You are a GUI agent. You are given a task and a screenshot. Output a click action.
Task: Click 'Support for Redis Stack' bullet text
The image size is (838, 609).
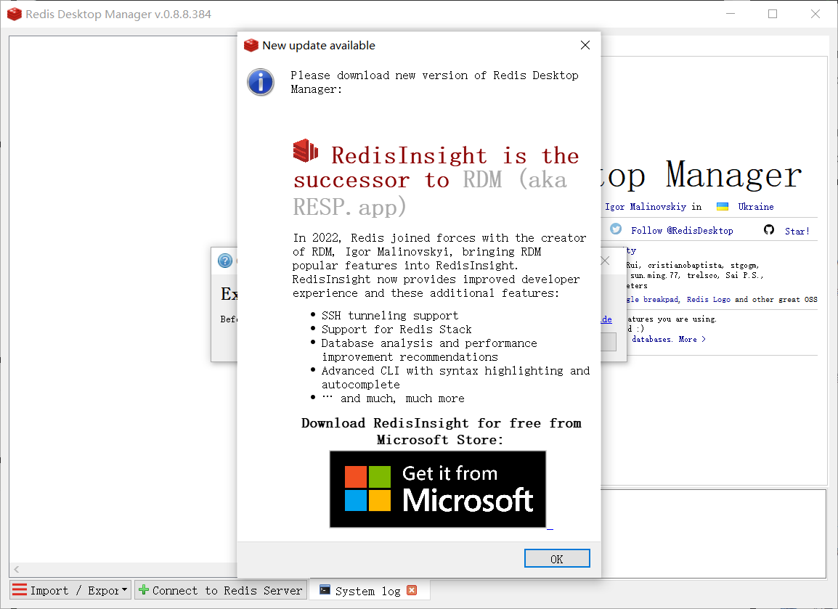(396, 329)
